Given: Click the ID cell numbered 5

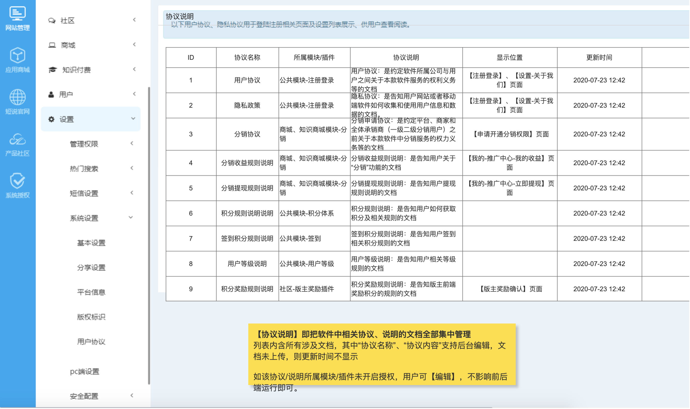Looking at the screenshot, I should (191, 188).
